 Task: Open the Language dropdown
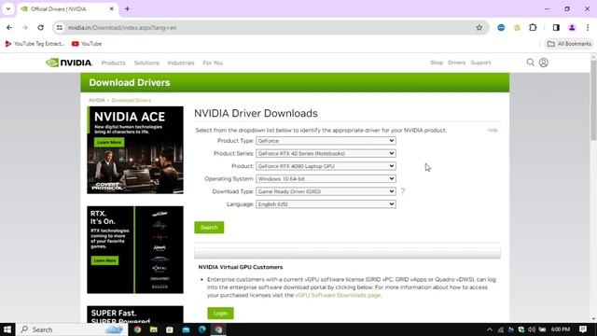click(x=326, y=204)
